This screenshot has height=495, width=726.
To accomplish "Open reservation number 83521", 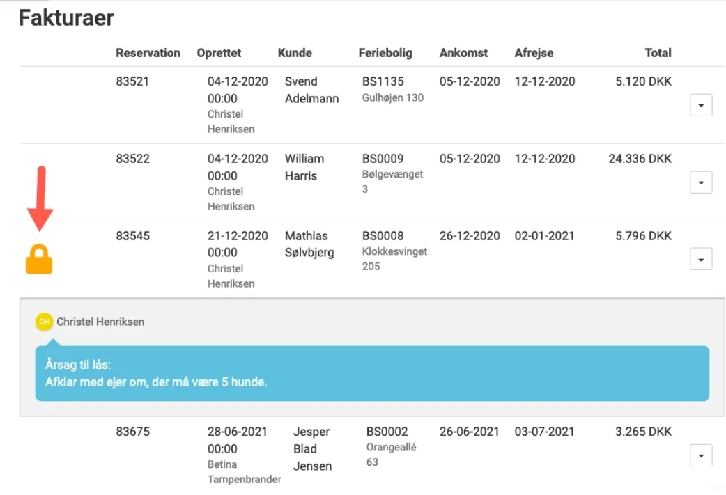I will (x=132, y=81).
